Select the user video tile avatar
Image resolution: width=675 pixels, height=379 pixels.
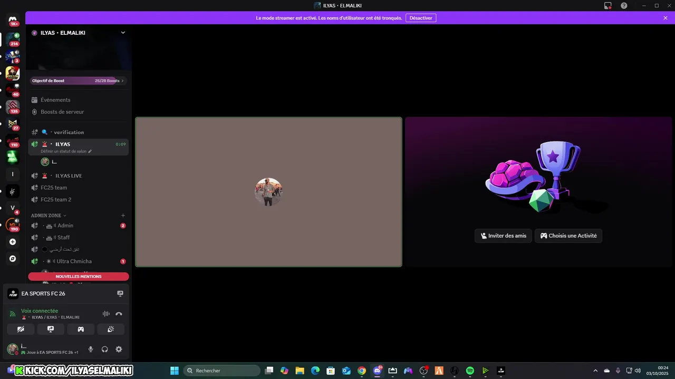[x=268, y=192]
